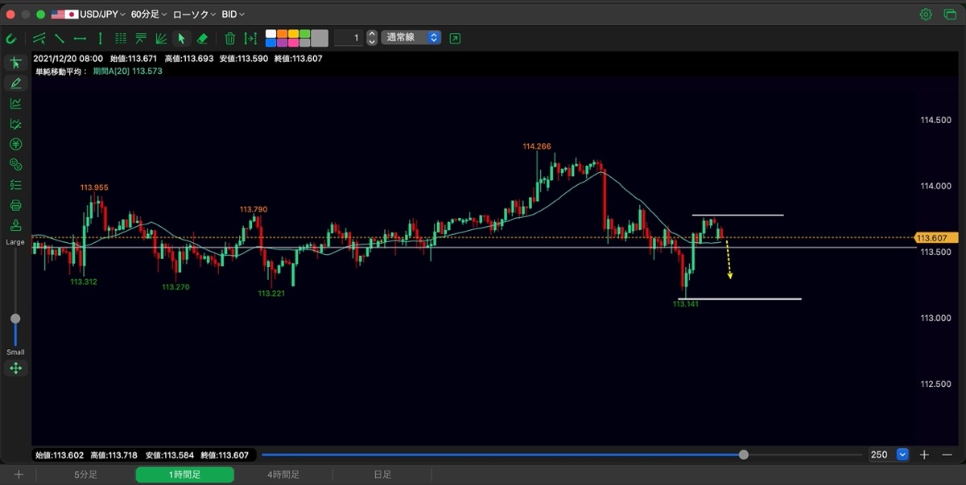The image size is (966, 485).
Task: Select the Fibonacci retracement tool
Action: 141,38
